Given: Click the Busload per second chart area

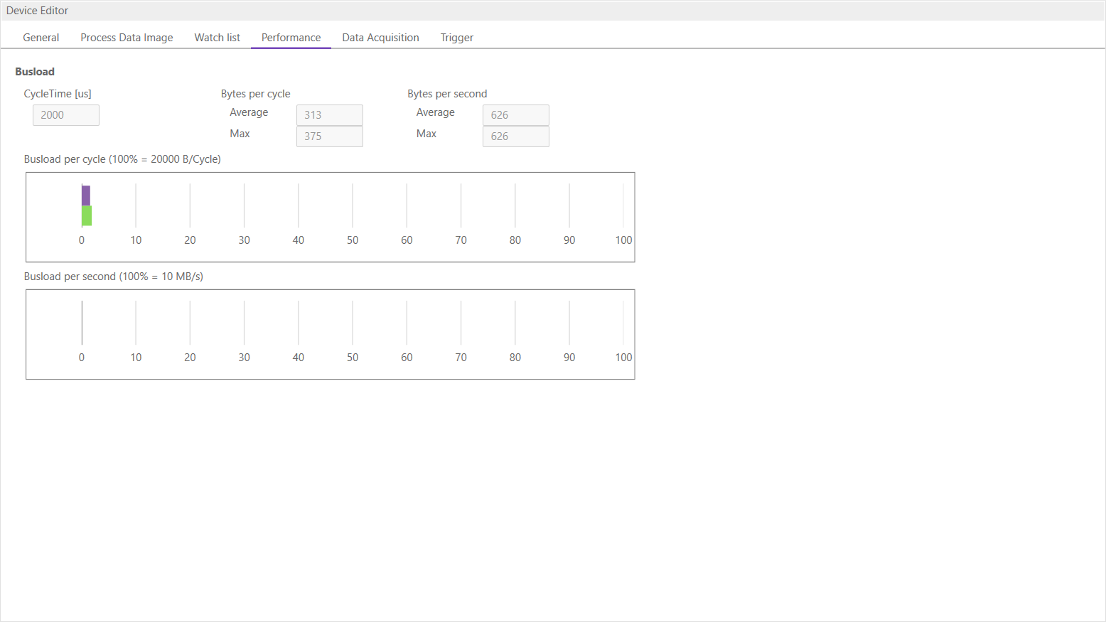Looking at the screenshot, I should pyautogui.click(x=330, y=334).
